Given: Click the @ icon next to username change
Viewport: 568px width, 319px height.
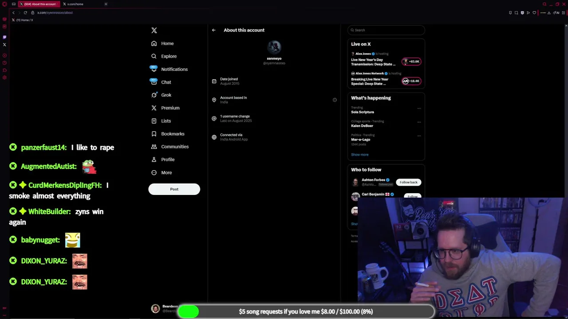Looking at the screenshot, I should [x=214, y=118].
